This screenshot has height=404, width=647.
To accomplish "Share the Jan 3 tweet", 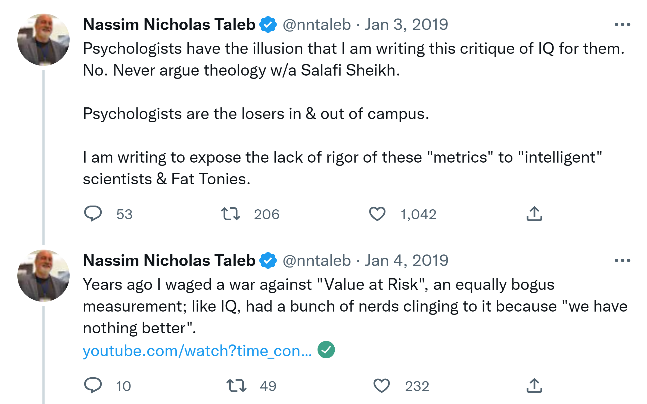I will (x=534, y=214).
